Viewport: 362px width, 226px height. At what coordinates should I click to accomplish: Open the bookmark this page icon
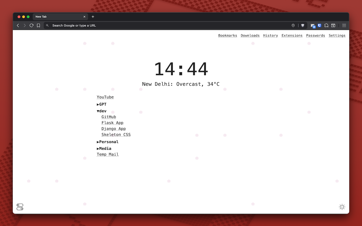(38, 25)
